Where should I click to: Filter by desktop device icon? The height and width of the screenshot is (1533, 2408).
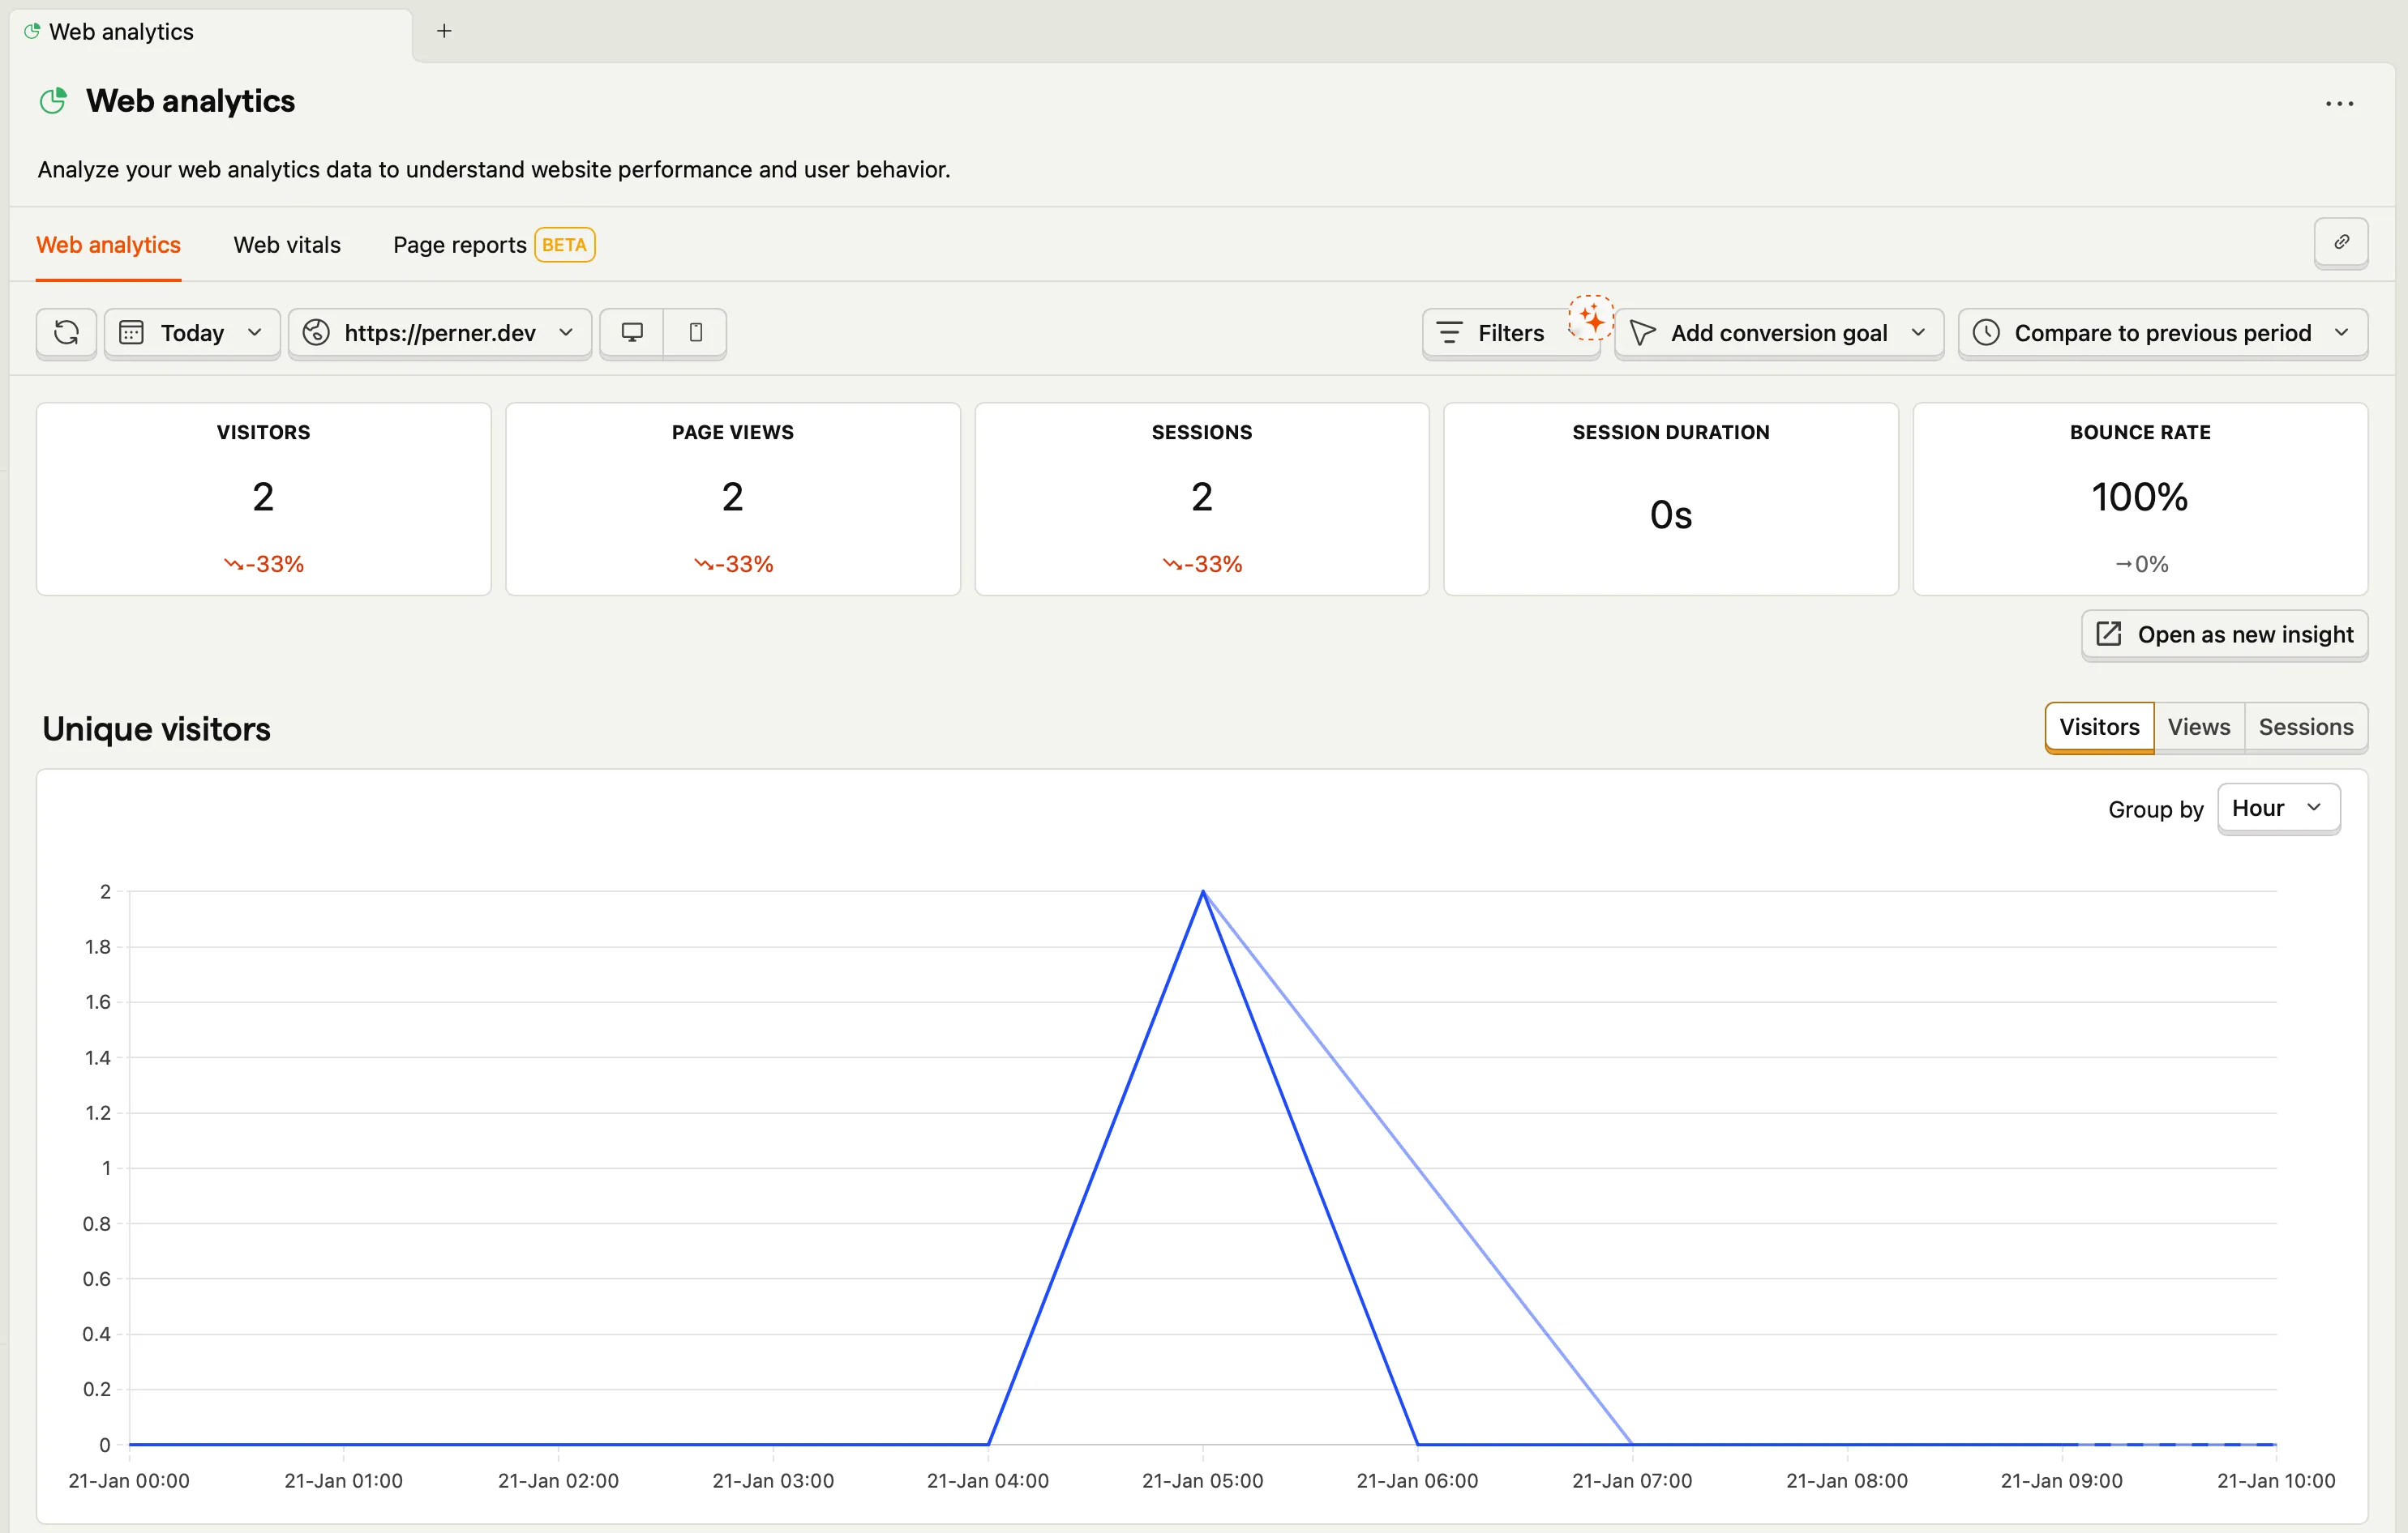pos(632,333)
